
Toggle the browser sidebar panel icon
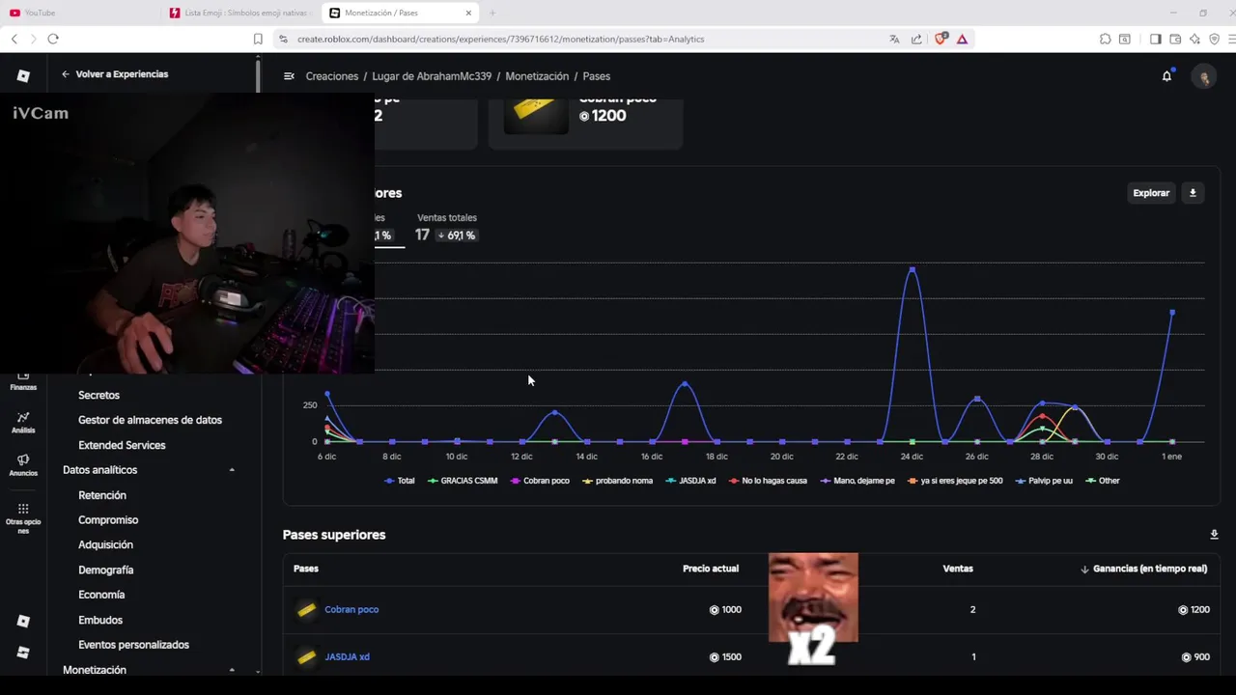coord(1155,39)
